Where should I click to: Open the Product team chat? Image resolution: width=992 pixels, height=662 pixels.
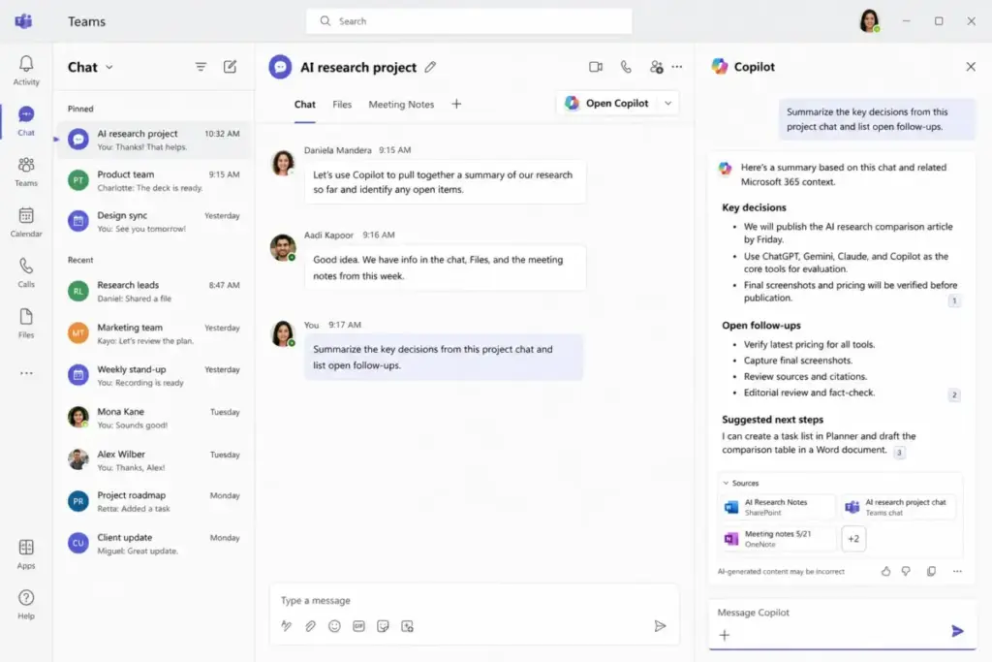(154, 180)
